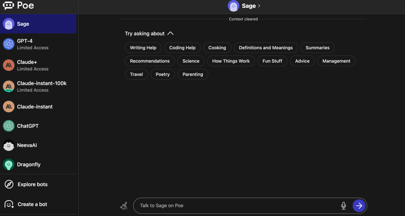
Task: Open Explore bots from the sidebar
Action: pyautogui.click(x=32, y=184)
